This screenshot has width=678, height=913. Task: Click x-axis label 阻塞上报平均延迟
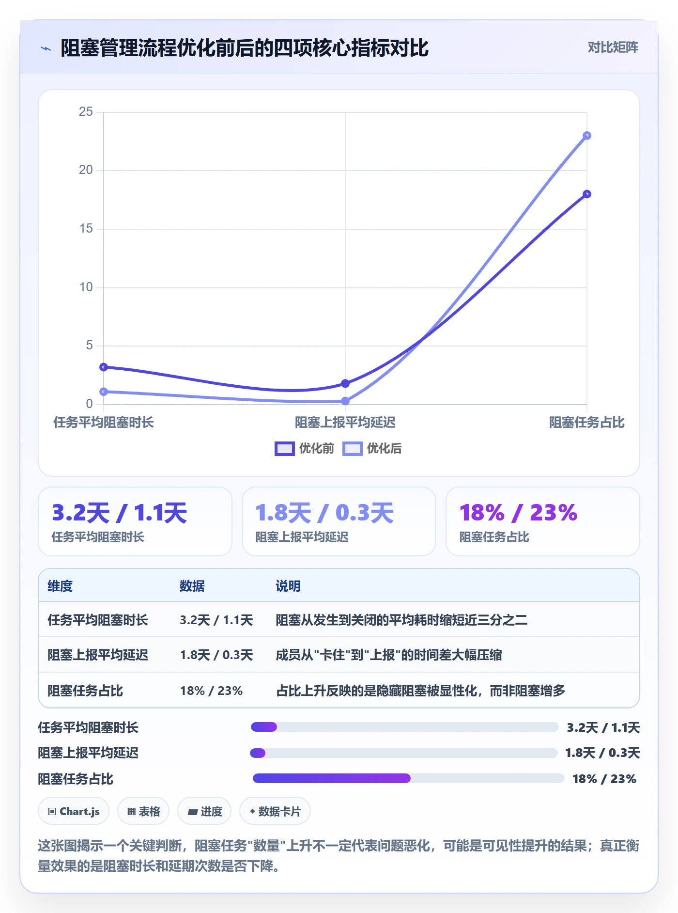click(345, 423)
